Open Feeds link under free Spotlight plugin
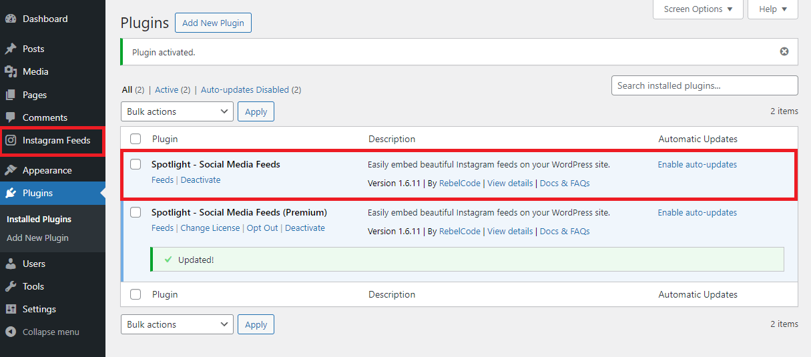 (162, 180)
